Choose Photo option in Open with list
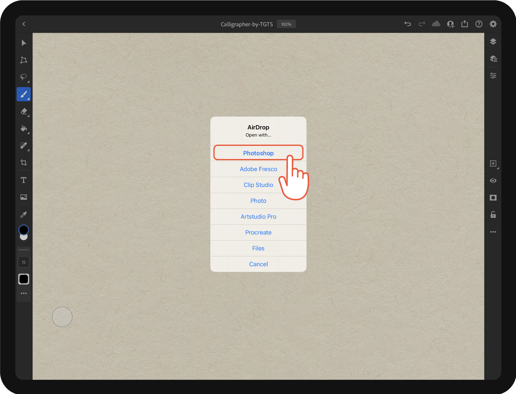The width and height of the screenshot is (516, 394). pyautogui.click(x=258, y=201)
